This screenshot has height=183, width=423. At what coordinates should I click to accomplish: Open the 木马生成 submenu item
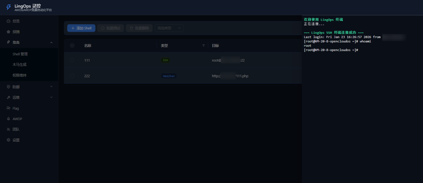coord(19,64)
